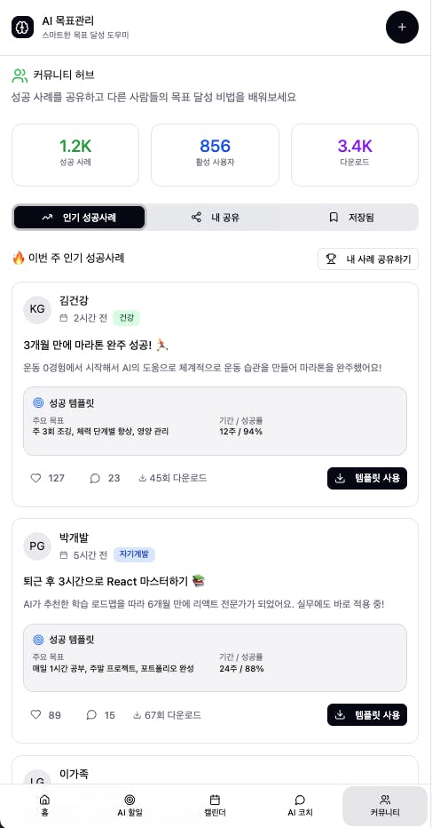Use template on 김건강's marathon post
This screenshot has height=828, width=432.
(367, 479)
